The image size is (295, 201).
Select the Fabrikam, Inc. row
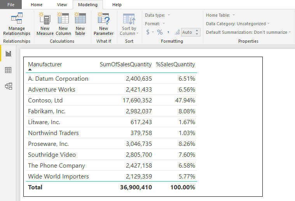(x=112, y=111)
